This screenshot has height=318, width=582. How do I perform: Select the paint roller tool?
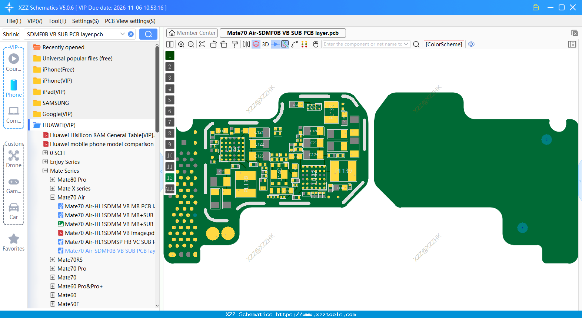tap(235, 44)
